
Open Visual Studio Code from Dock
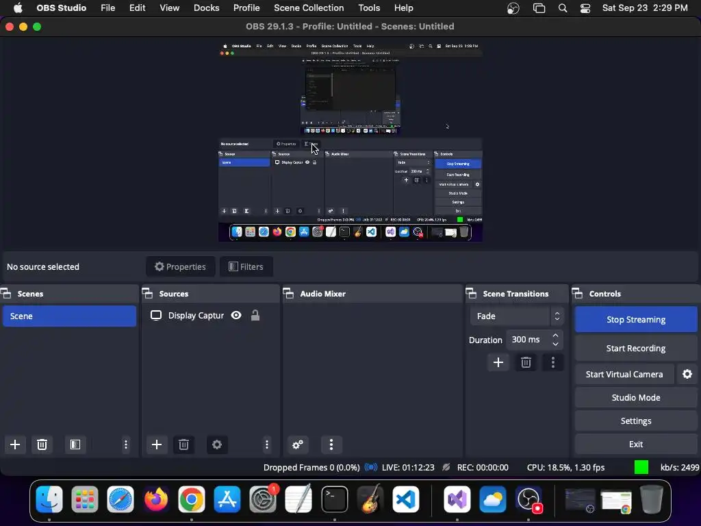click(406, 499)
